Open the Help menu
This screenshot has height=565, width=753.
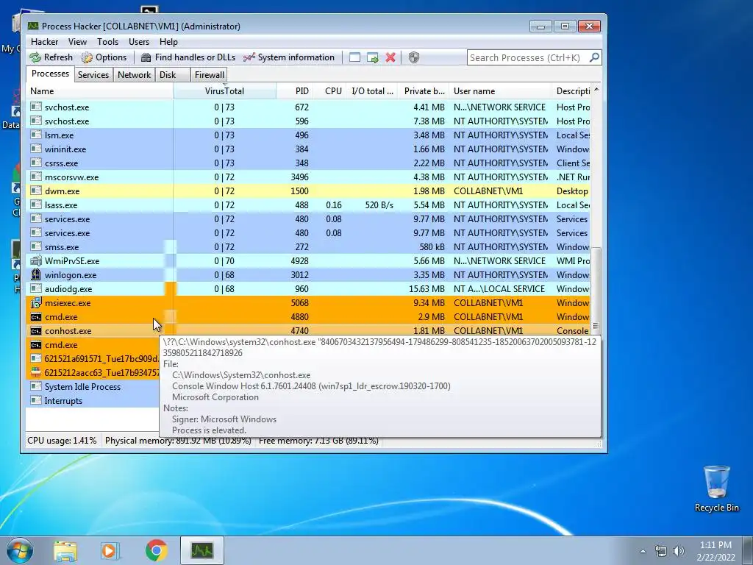(x=168, y=42)
